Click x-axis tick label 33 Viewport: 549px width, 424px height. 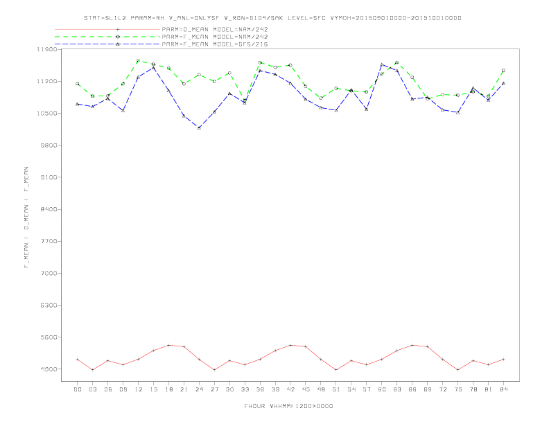(245, 389)
